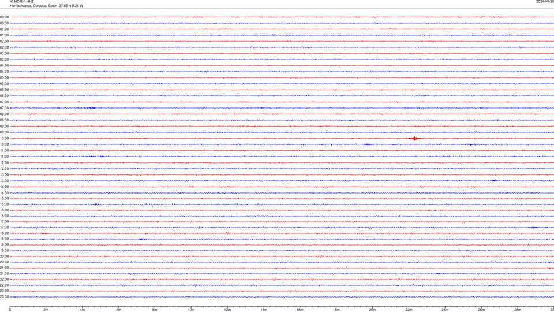Select the 04:30 time label

4,72
